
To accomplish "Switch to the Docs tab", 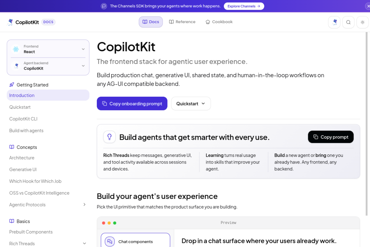I will (x=151, y=22).
